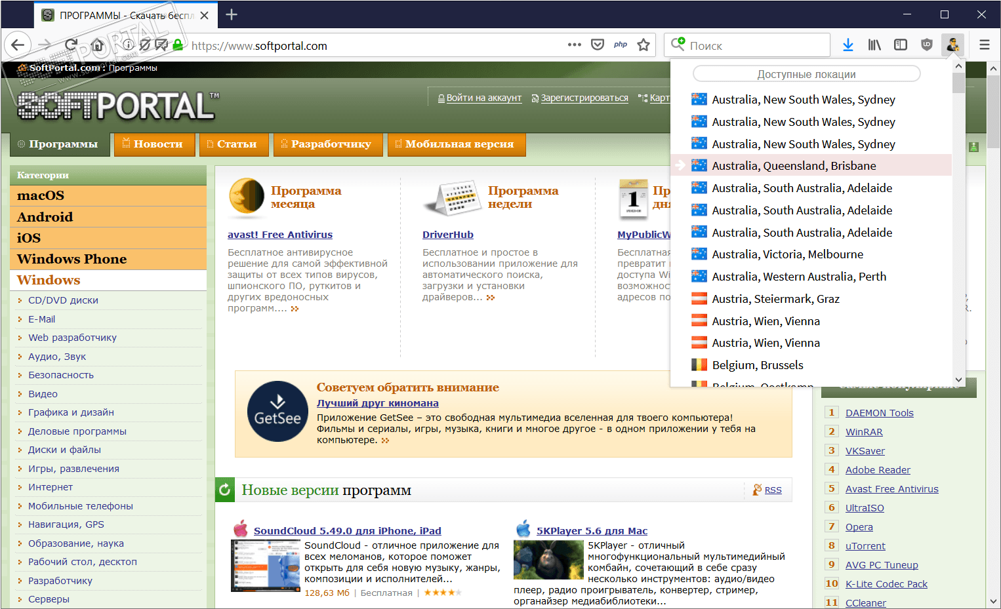
Task: Click Войти на аккаунт link
Action: point(484,98)
